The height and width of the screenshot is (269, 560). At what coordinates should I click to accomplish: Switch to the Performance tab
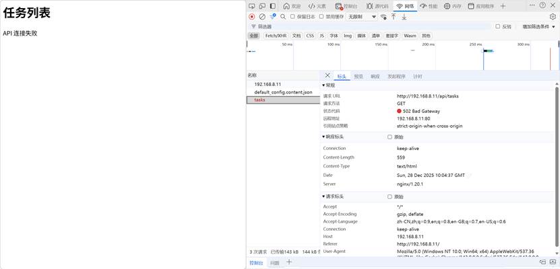point(429,6)
